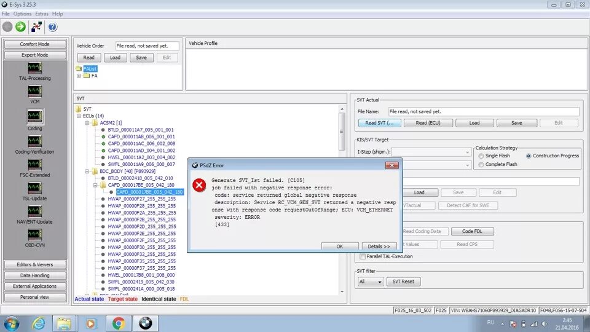Click Save button in SVT Actual
This screenshot has width=590, height=332.
tap(517, 123)
